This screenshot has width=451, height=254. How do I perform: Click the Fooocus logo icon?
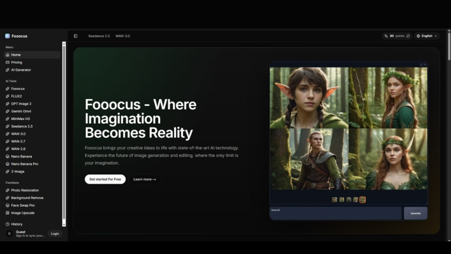tap(7, 36)
